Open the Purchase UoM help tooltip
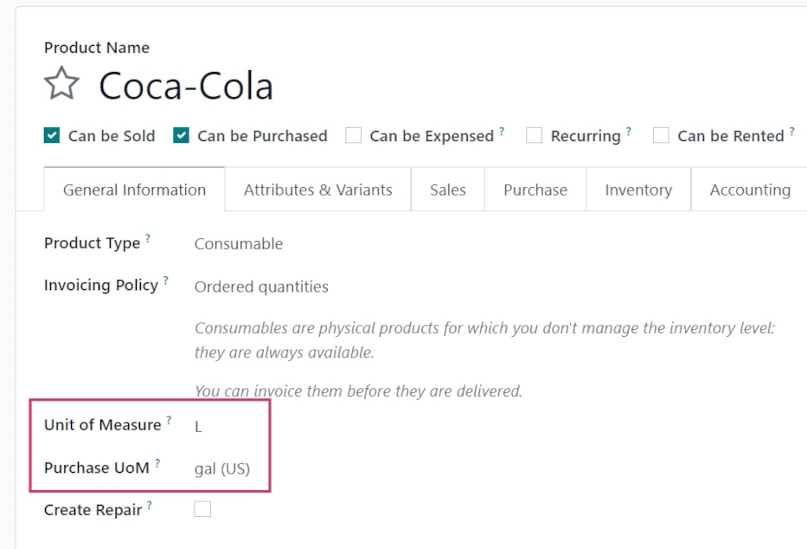Image resolution: width=807 pixels, height=549 pixels. [x=156, y=462]
